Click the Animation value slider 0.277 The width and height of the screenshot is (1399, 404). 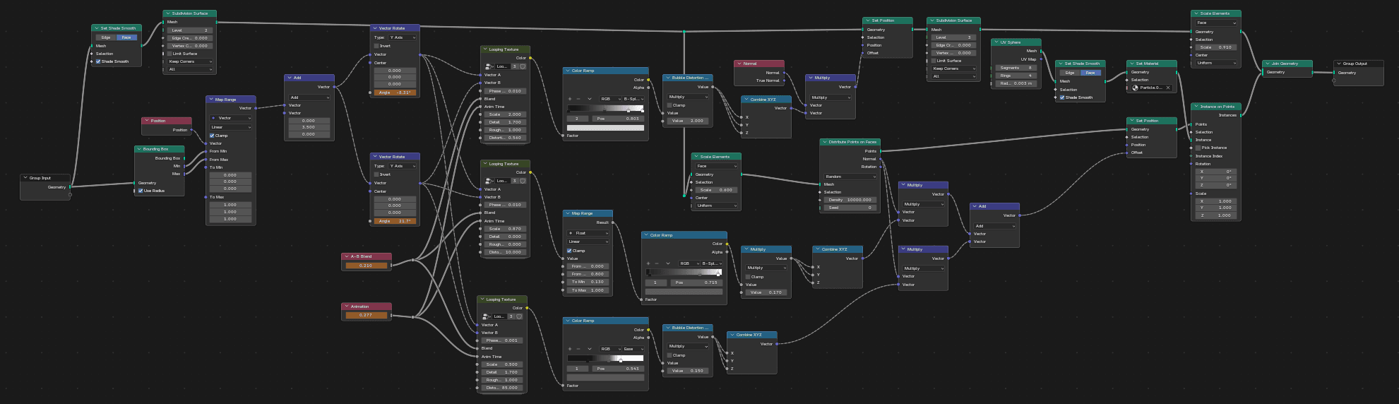[x=367, y=316]
